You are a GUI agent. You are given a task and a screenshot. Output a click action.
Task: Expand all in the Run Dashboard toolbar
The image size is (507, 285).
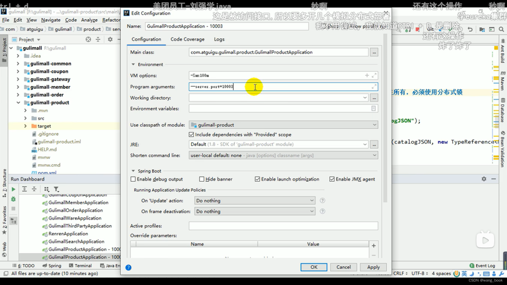pyautogui.click(x=24, y=189)
